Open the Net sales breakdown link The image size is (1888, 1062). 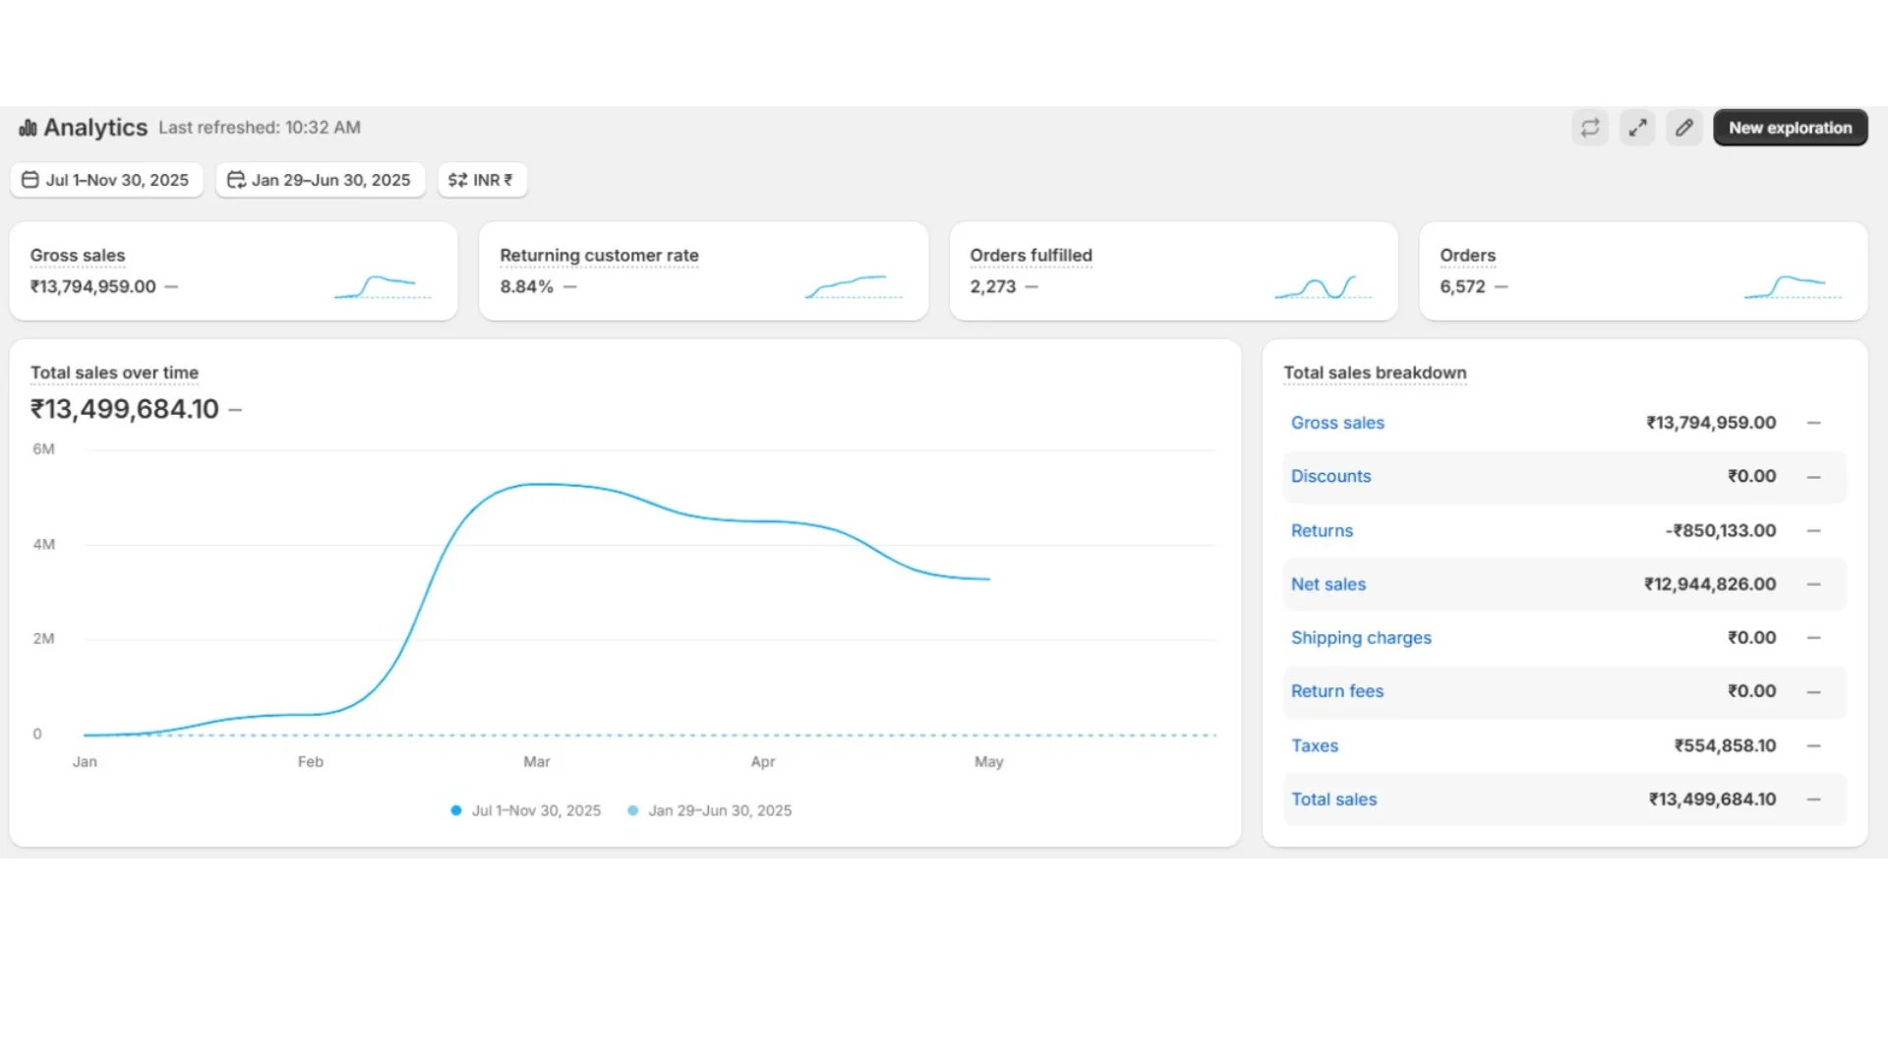(1327, 584)
